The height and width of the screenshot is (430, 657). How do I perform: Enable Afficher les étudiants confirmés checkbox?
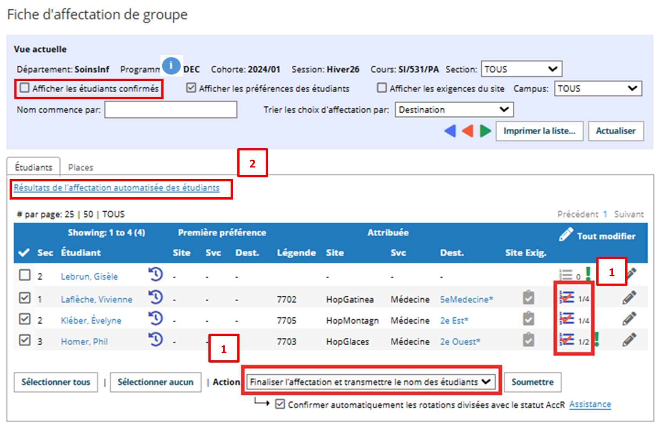click(25, 88)
